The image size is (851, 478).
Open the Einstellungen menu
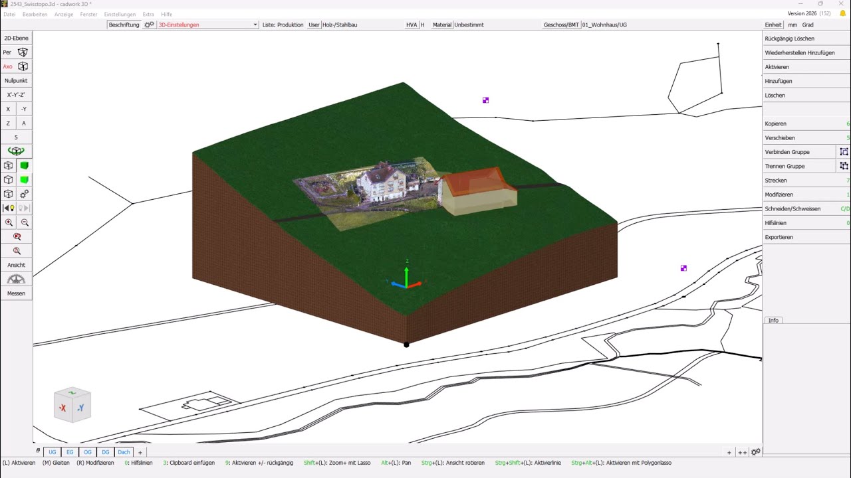(x=120, y=14)
